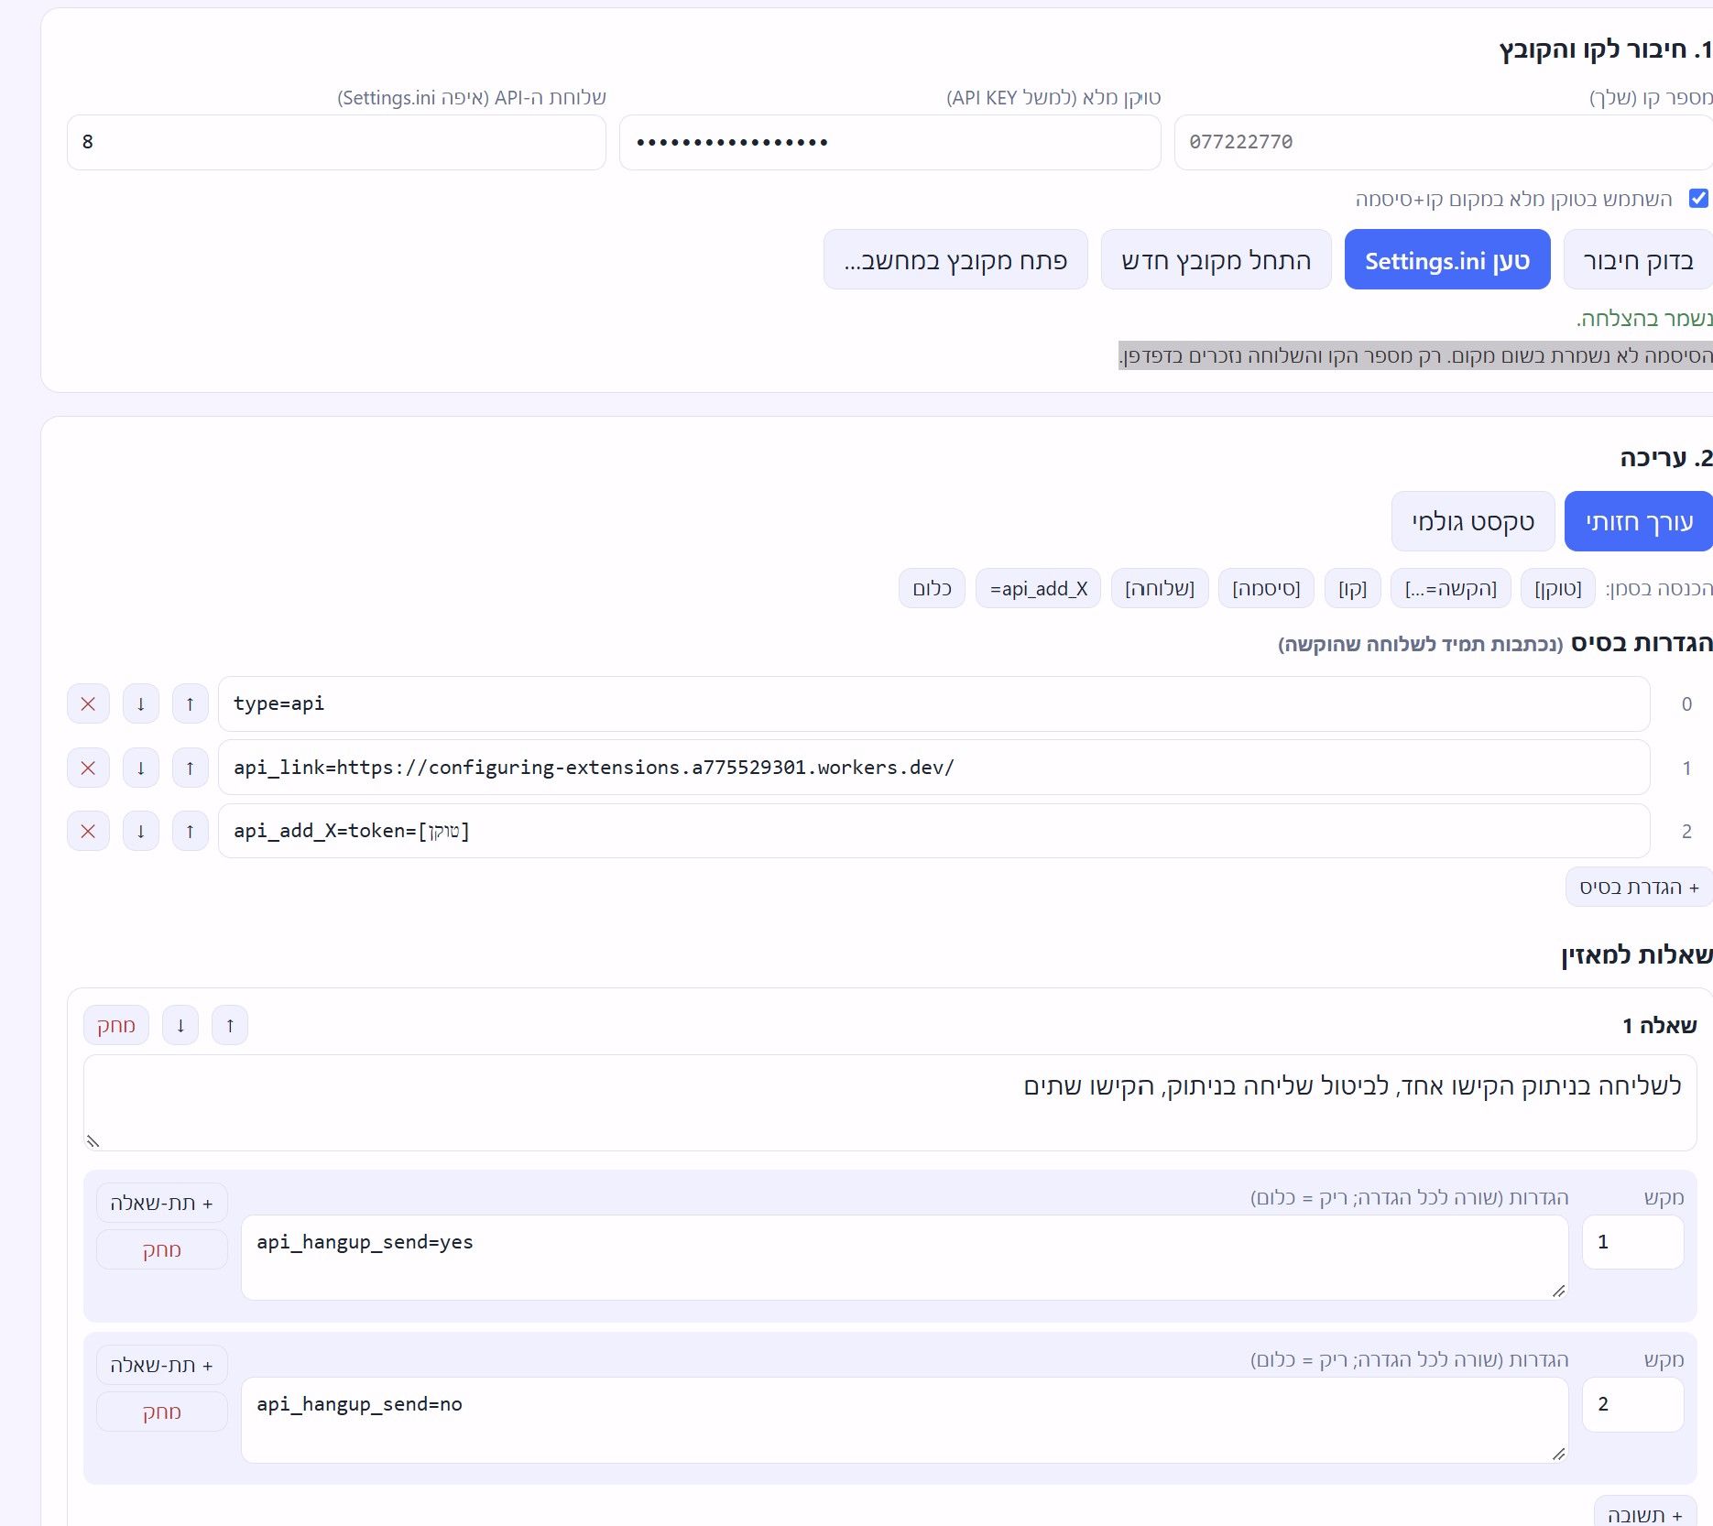The height and width of the screenshot is (1526, 1713).
Task: Move api_add_X=token row down
Action: pyautogui.click(x=141, y=831)
